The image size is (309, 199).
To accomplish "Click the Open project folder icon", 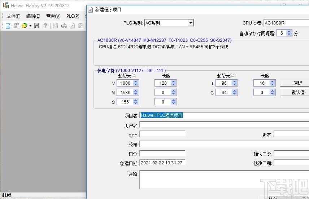I will pos(25,26).
